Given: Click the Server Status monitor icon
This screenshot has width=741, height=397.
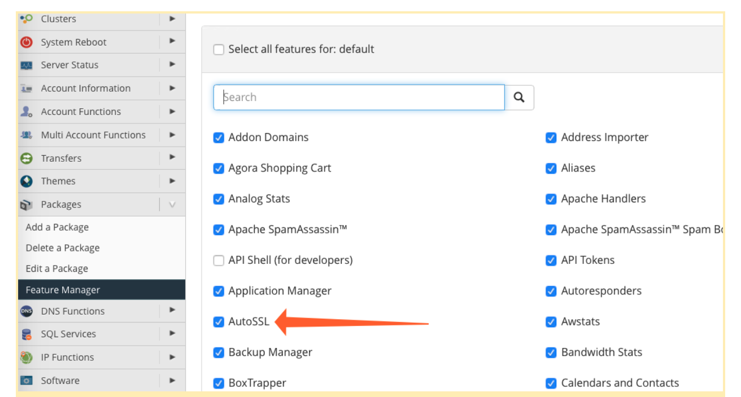Looking at the screenshot, I should click(27, 65).
